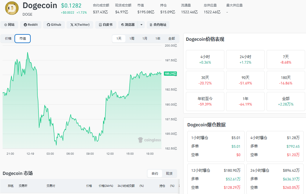The width and height of the screenshot is (306, 194).
Task: Click the 流通量 1522.46亿 stat
Action: point(189,9)
